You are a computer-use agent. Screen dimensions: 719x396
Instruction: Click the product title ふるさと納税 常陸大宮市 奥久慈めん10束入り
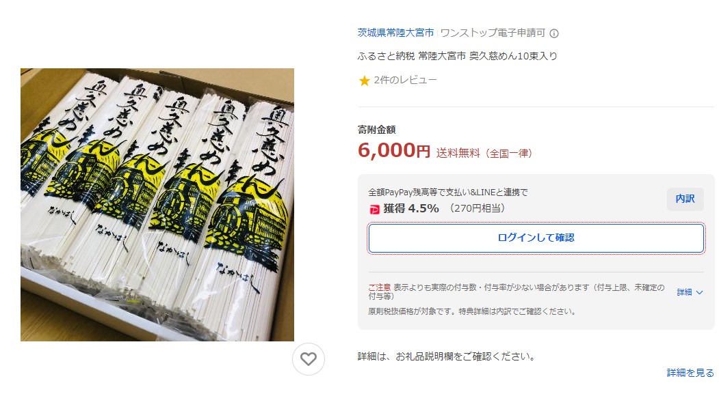[457, 56]
